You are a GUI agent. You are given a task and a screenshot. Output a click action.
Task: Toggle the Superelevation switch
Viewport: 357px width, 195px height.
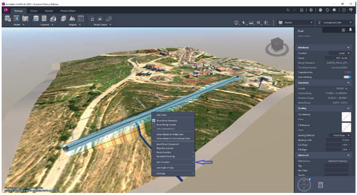(347, 72)
